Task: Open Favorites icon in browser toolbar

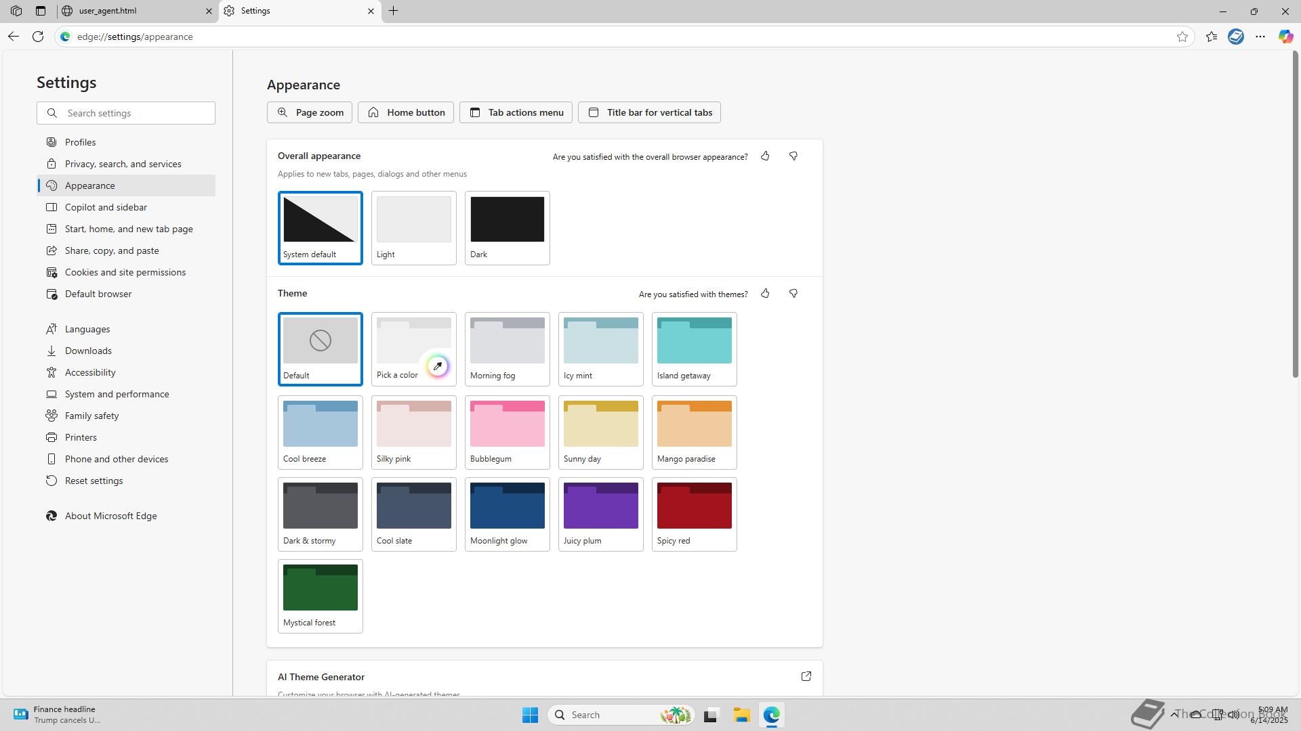Action: [x=1212, y=37]
